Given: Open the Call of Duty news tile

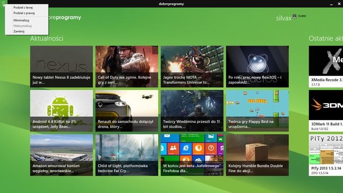Looking at the screenshot, I should (127, 66).
